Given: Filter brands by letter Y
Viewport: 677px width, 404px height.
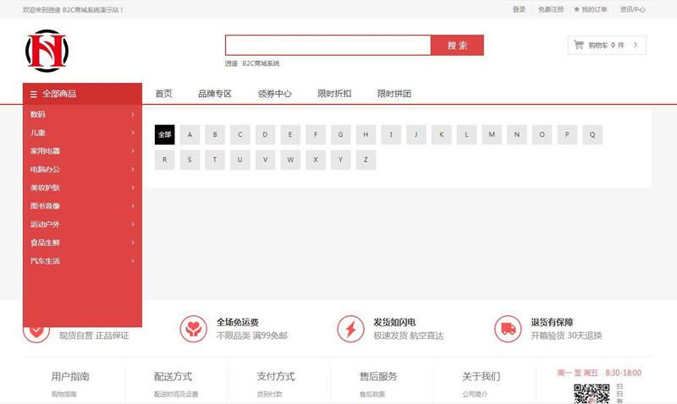Looking at the screenshot, I should (x=341, y=160).
